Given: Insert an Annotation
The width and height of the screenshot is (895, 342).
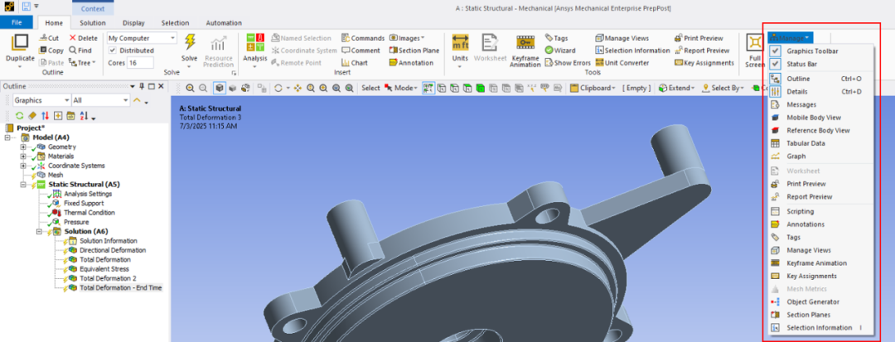Looking at the screenshot, I should point(412,63).
